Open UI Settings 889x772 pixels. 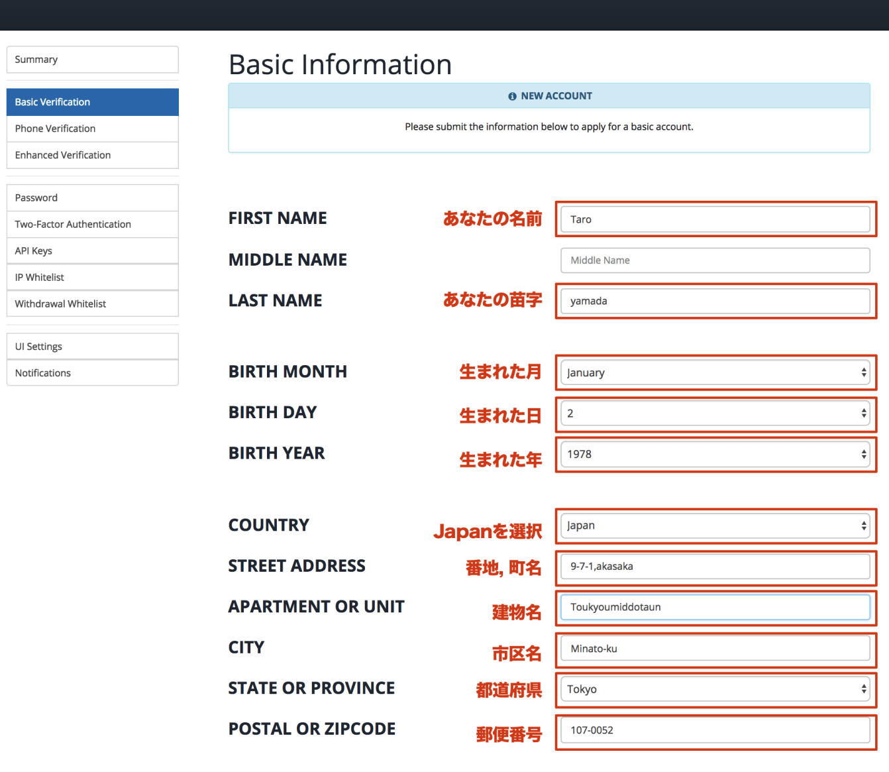(92, 347)
